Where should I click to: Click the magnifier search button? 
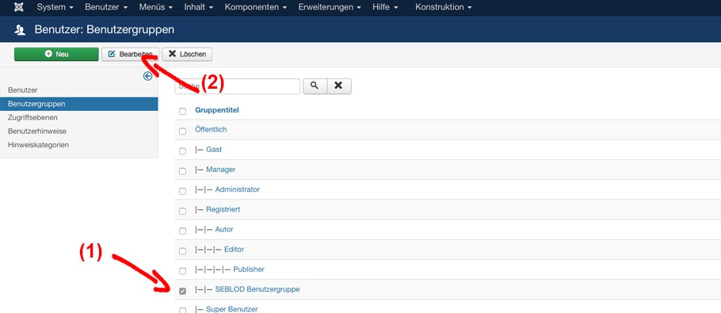(x=315, y=86)
